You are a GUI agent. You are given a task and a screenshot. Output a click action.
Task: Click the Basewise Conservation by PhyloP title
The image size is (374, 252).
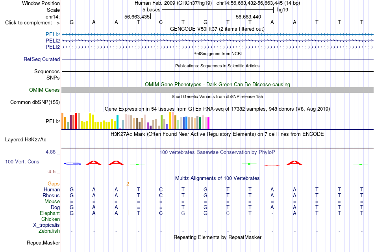[217, 152]
